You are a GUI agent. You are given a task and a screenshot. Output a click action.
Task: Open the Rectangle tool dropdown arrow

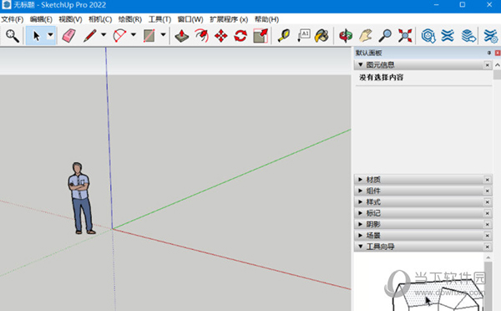[x=163, y=34]
